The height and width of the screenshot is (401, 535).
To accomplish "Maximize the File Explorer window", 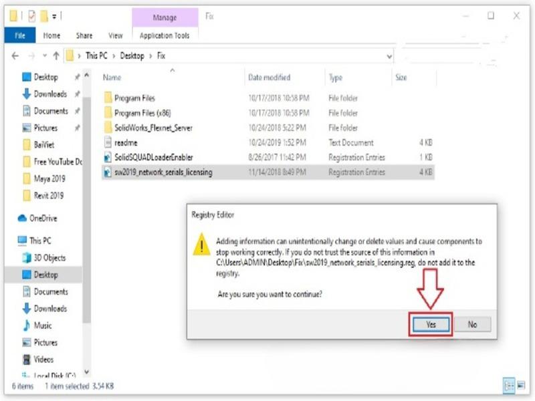I will point(491,15).
